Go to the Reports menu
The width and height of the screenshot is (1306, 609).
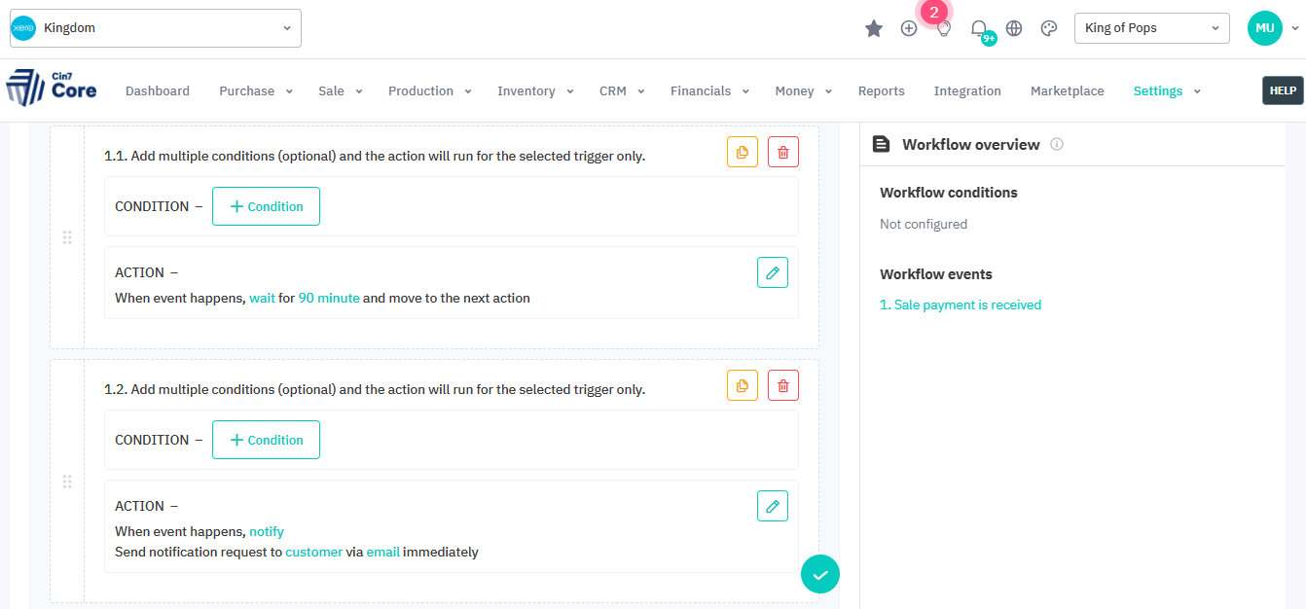881,90
